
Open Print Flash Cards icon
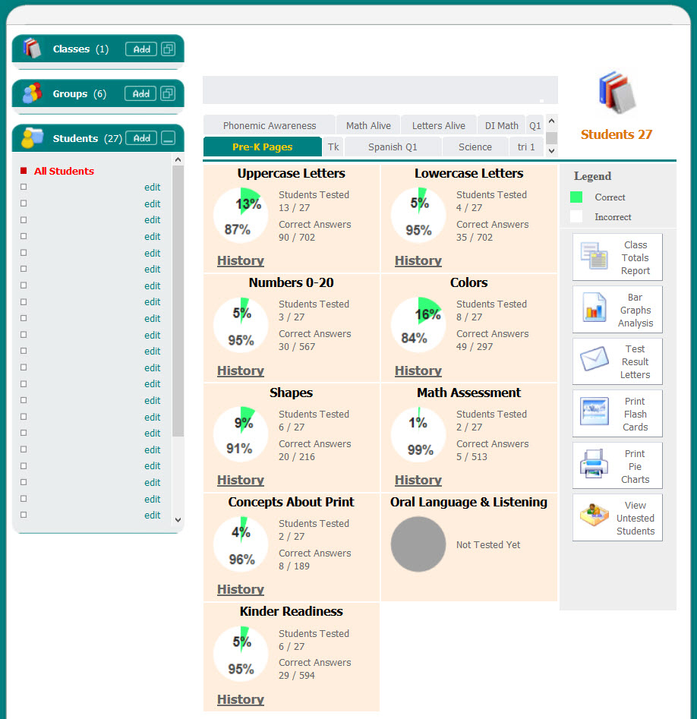pos(594,412)
